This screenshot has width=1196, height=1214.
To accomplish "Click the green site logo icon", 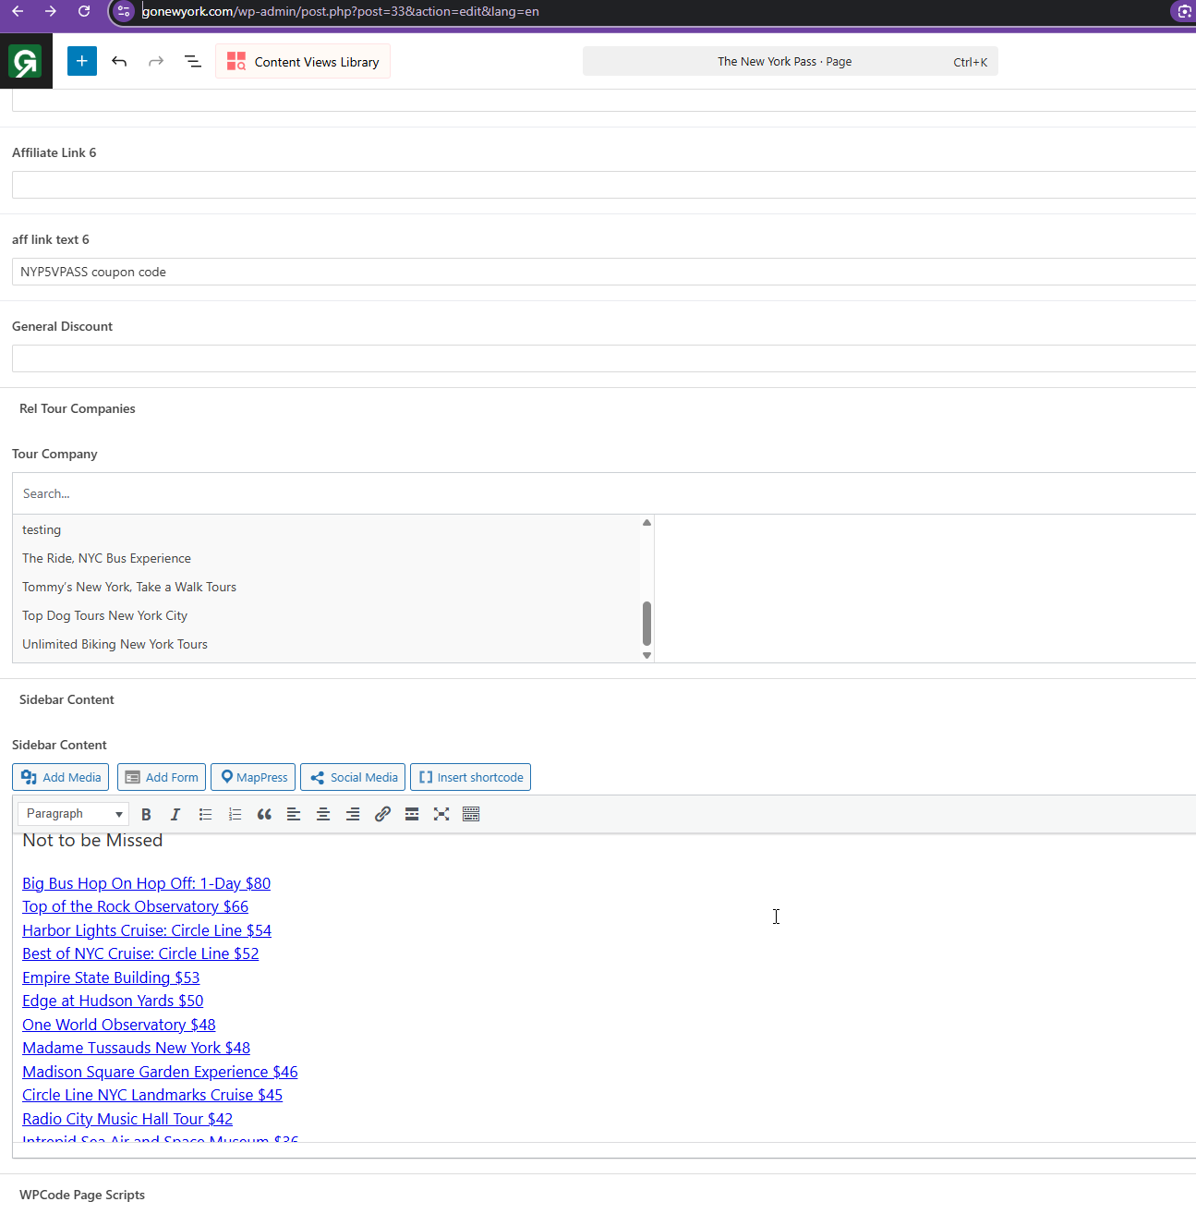I will point(26,62).
